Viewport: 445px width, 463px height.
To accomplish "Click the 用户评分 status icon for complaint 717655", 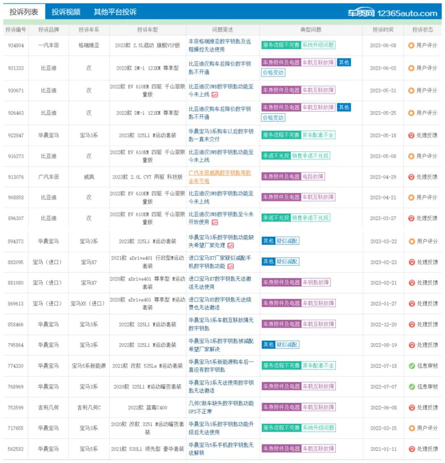I will 412,428.
